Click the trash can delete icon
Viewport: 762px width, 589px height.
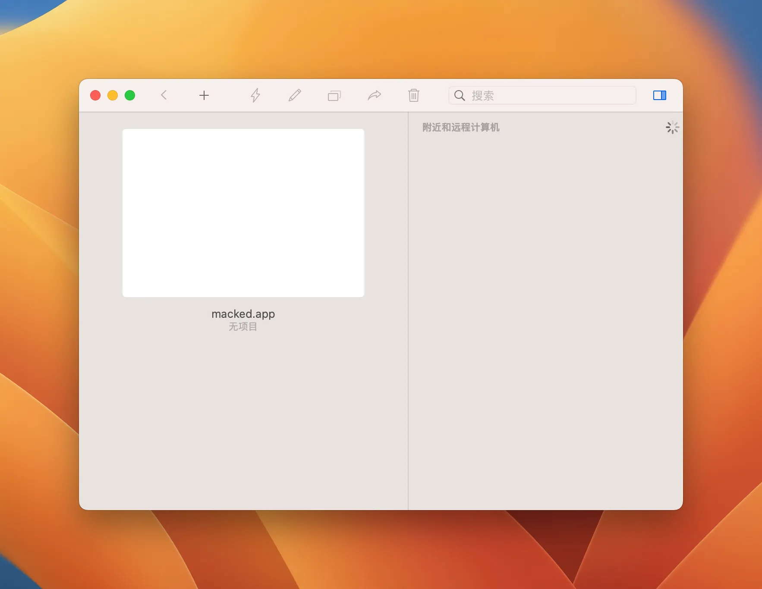pos(413,95)
